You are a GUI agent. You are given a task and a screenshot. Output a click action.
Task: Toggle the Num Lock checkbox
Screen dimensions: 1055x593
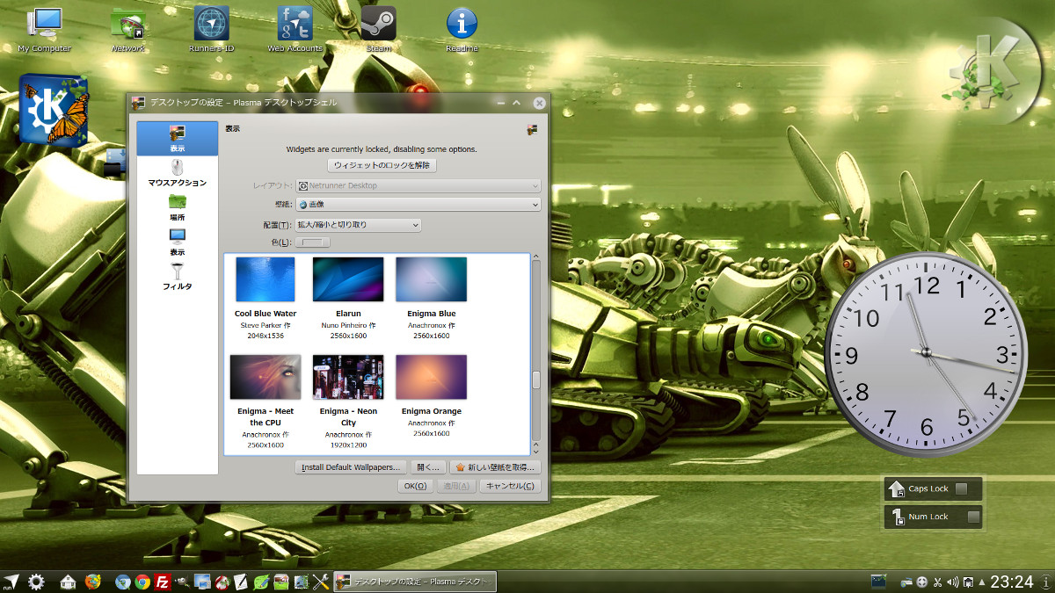[974, 517]
